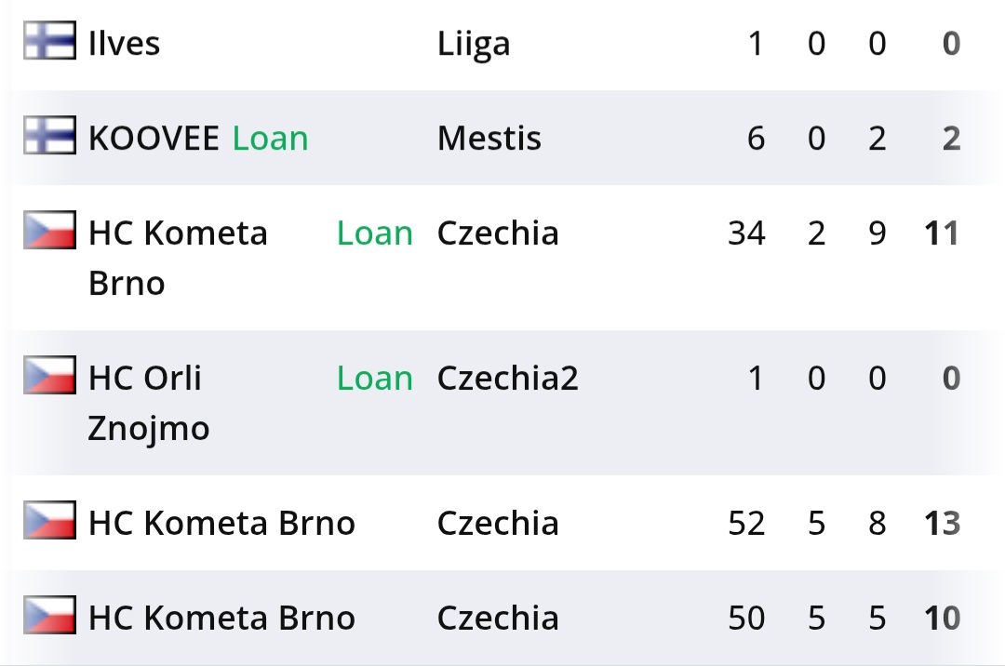Click the 13 points total value
This screenshot has width=1005, height=666.
tap(940, 524)
